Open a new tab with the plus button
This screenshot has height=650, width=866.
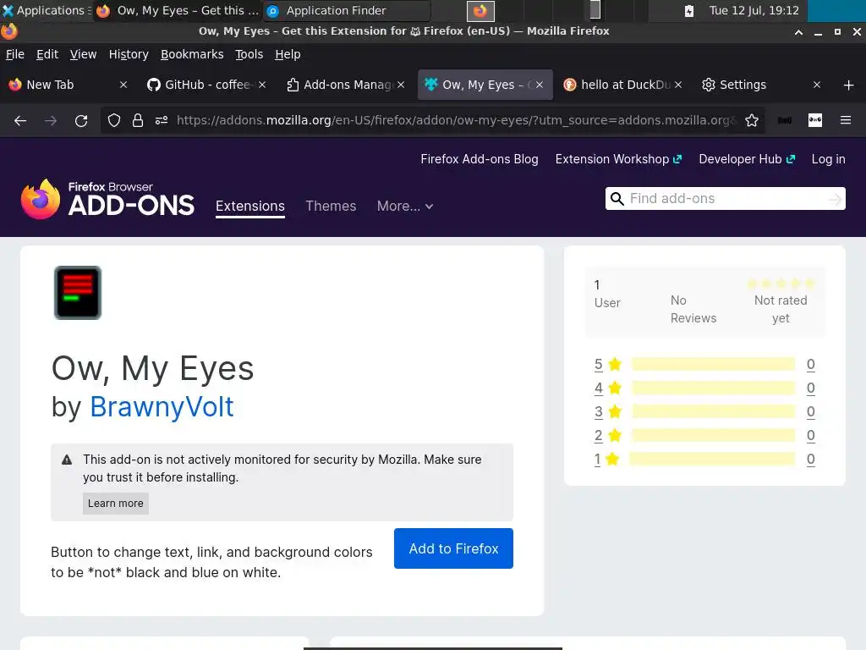[x=849, y=85]
